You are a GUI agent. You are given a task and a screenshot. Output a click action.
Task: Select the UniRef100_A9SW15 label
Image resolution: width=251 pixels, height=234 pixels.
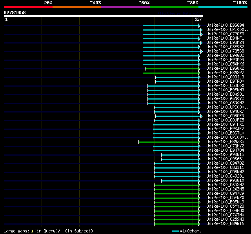(x=225, y=155)
